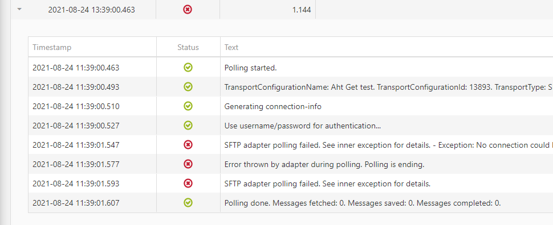Click the 1.144 duration value
The width and height of the screenshot is (553, 225).
(302, 10)
